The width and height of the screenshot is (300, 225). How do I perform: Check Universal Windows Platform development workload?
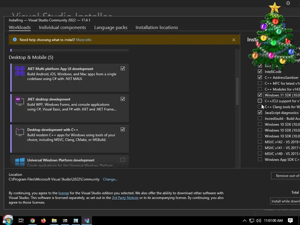coord(123,160)
